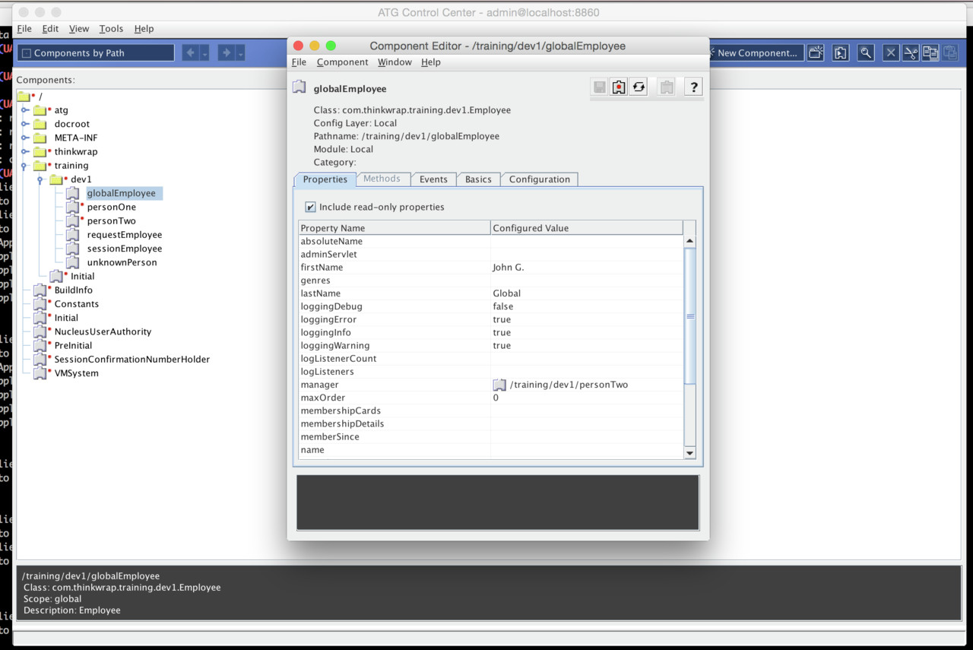Open the File menu in ATG Control Center

[x=24, y=28]
